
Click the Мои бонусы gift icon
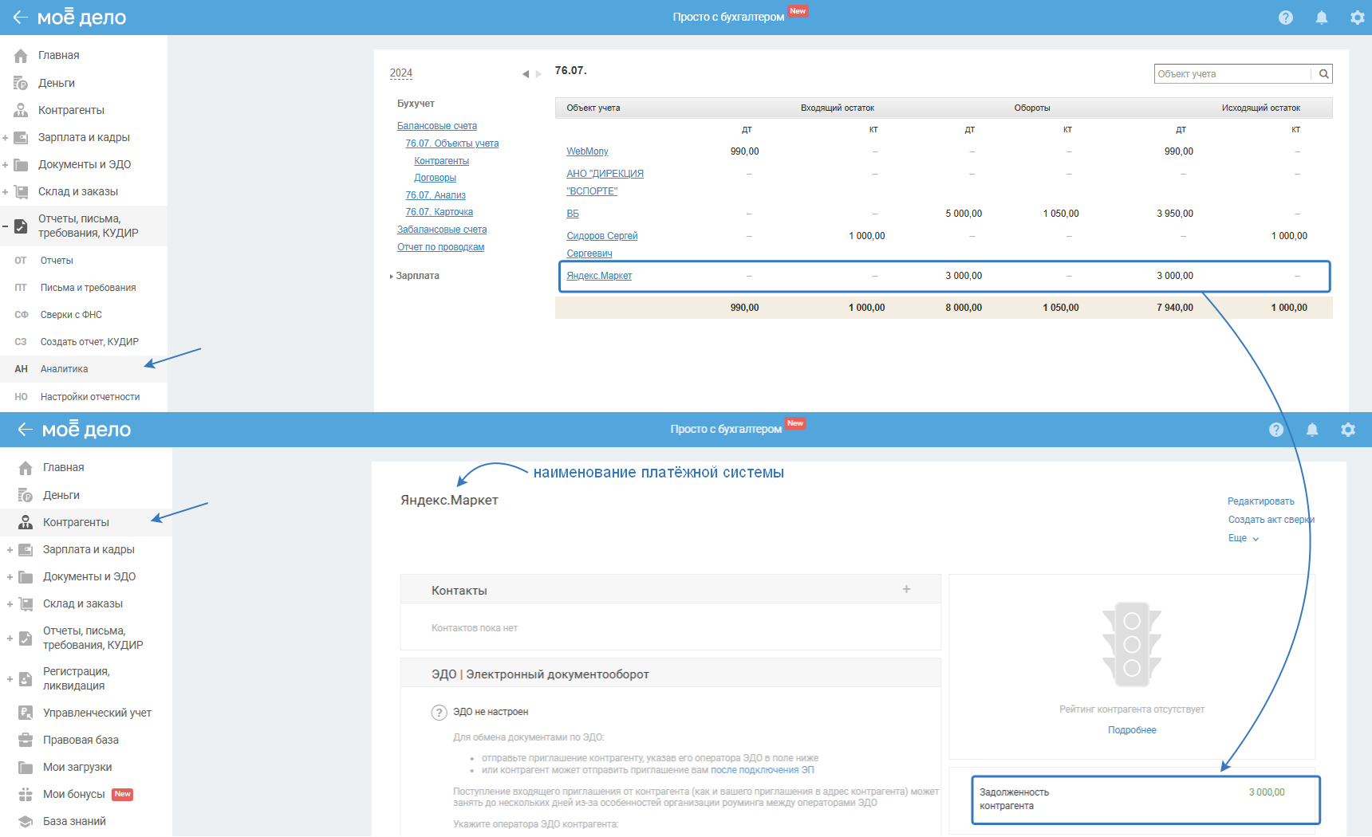(x=26, y=794)
